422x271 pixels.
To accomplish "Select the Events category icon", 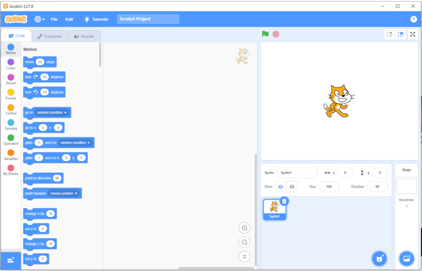I will coord(10,92).
